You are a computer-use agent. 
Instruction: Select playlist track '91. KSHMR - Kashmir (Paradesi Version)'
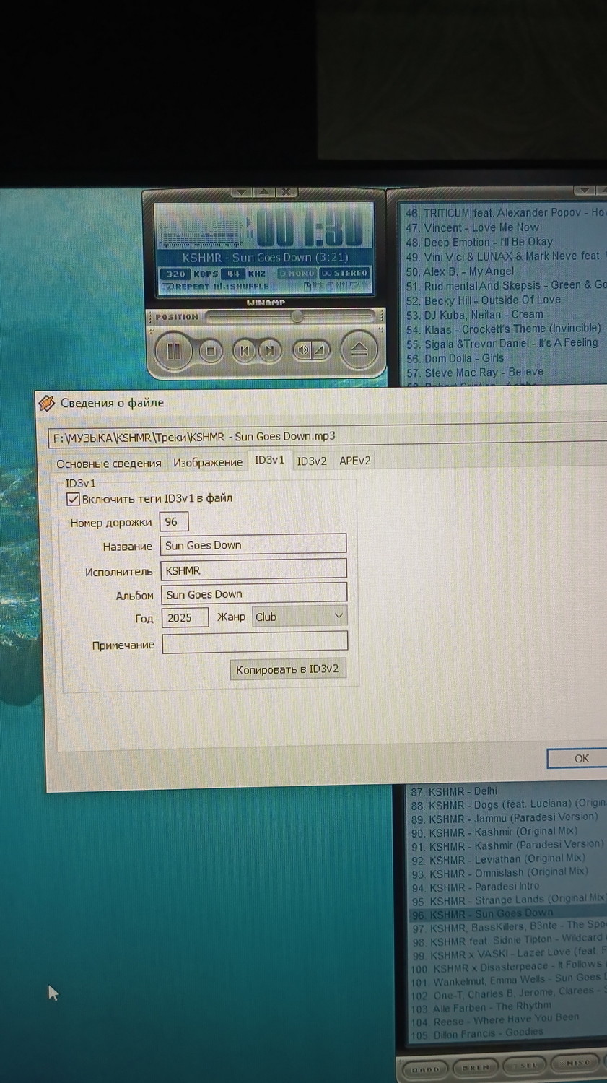[507, 845]
